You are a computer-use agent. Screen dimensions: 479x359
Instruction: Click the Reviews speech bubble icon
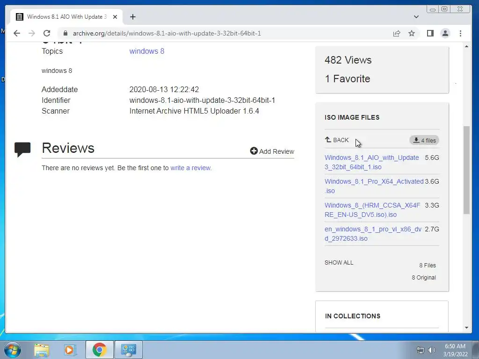point(22,150)
